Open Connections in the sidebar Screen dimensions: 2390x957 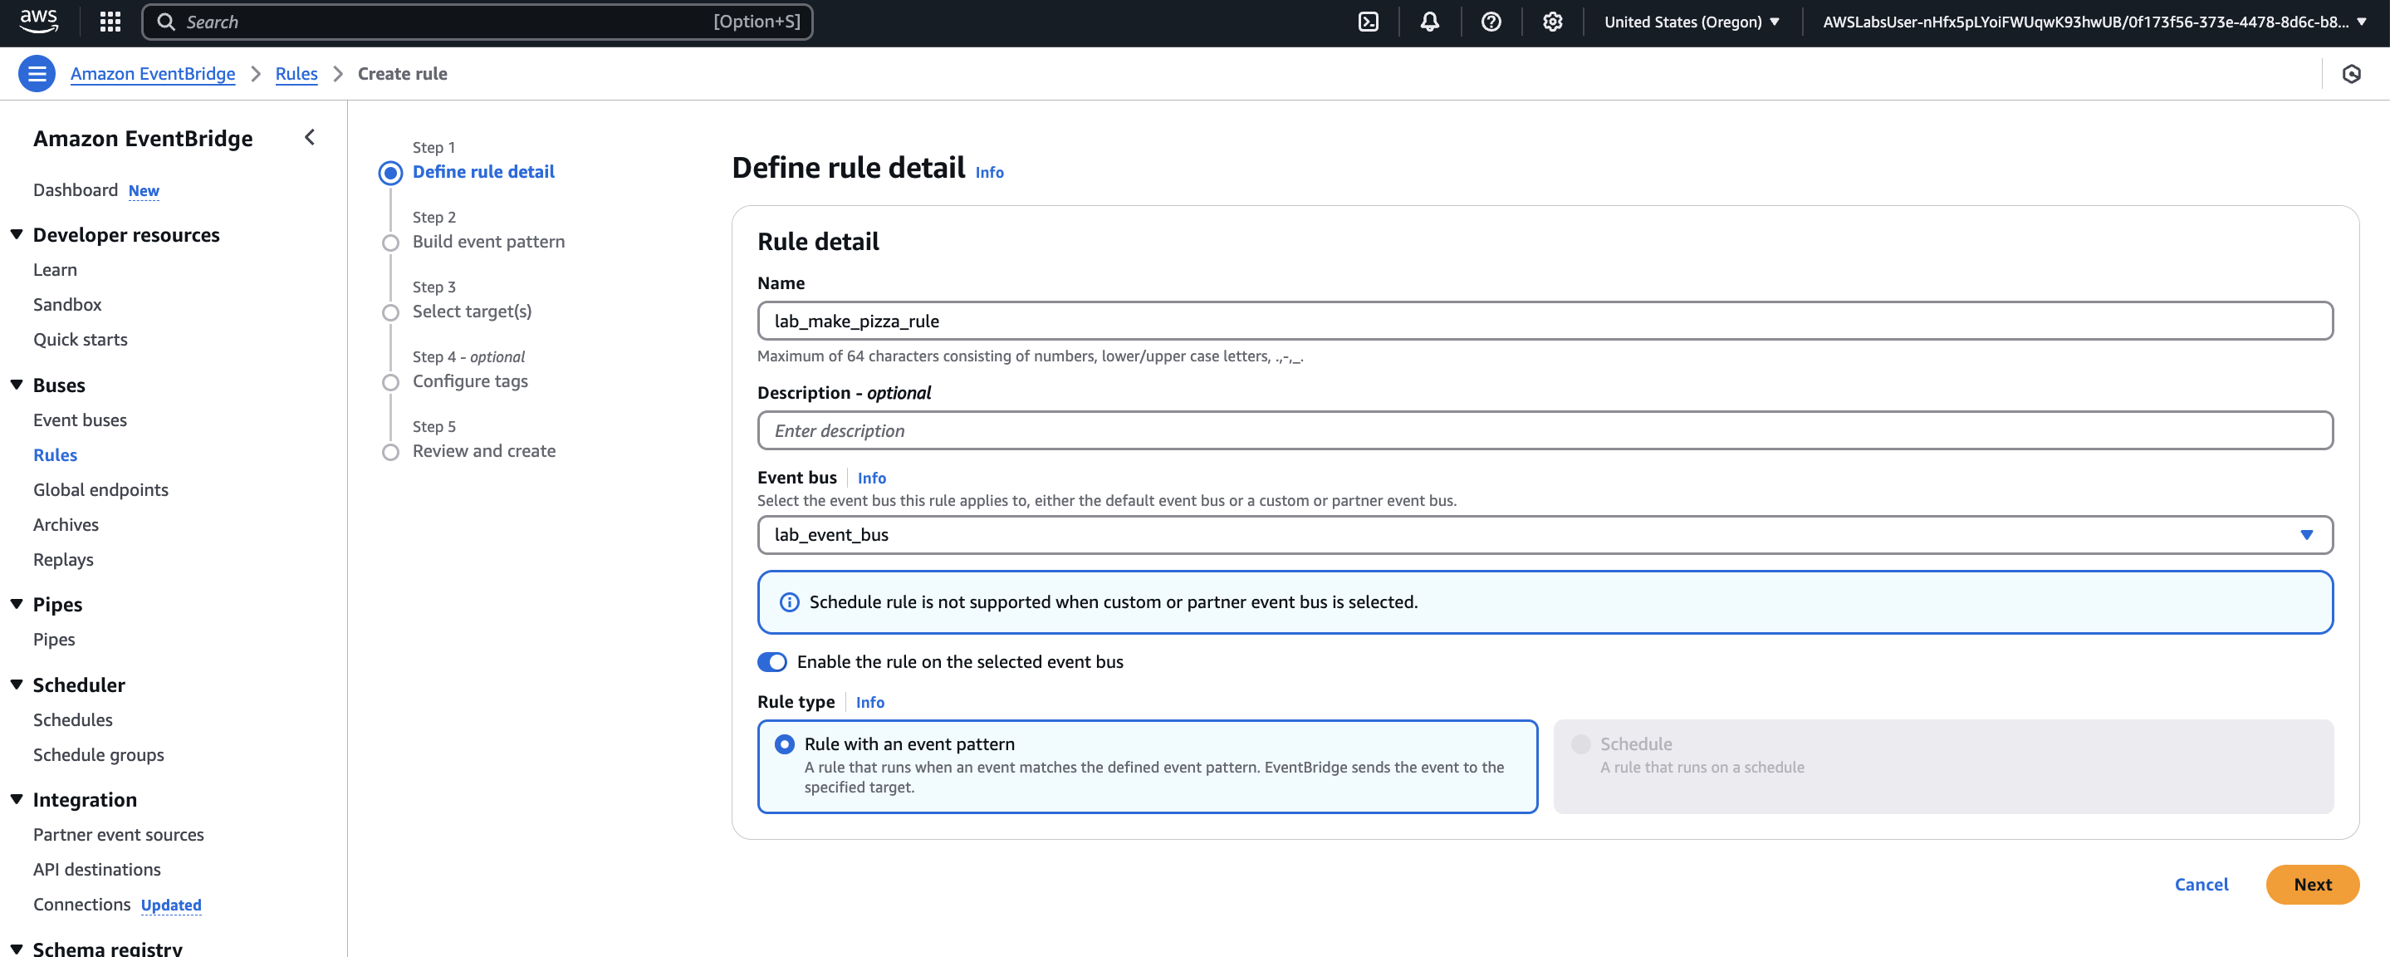[81, 903]
